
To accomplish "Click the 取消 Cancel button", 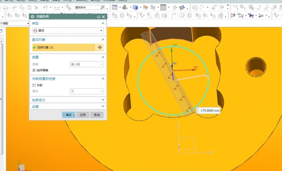I will (x=97, y=115).
